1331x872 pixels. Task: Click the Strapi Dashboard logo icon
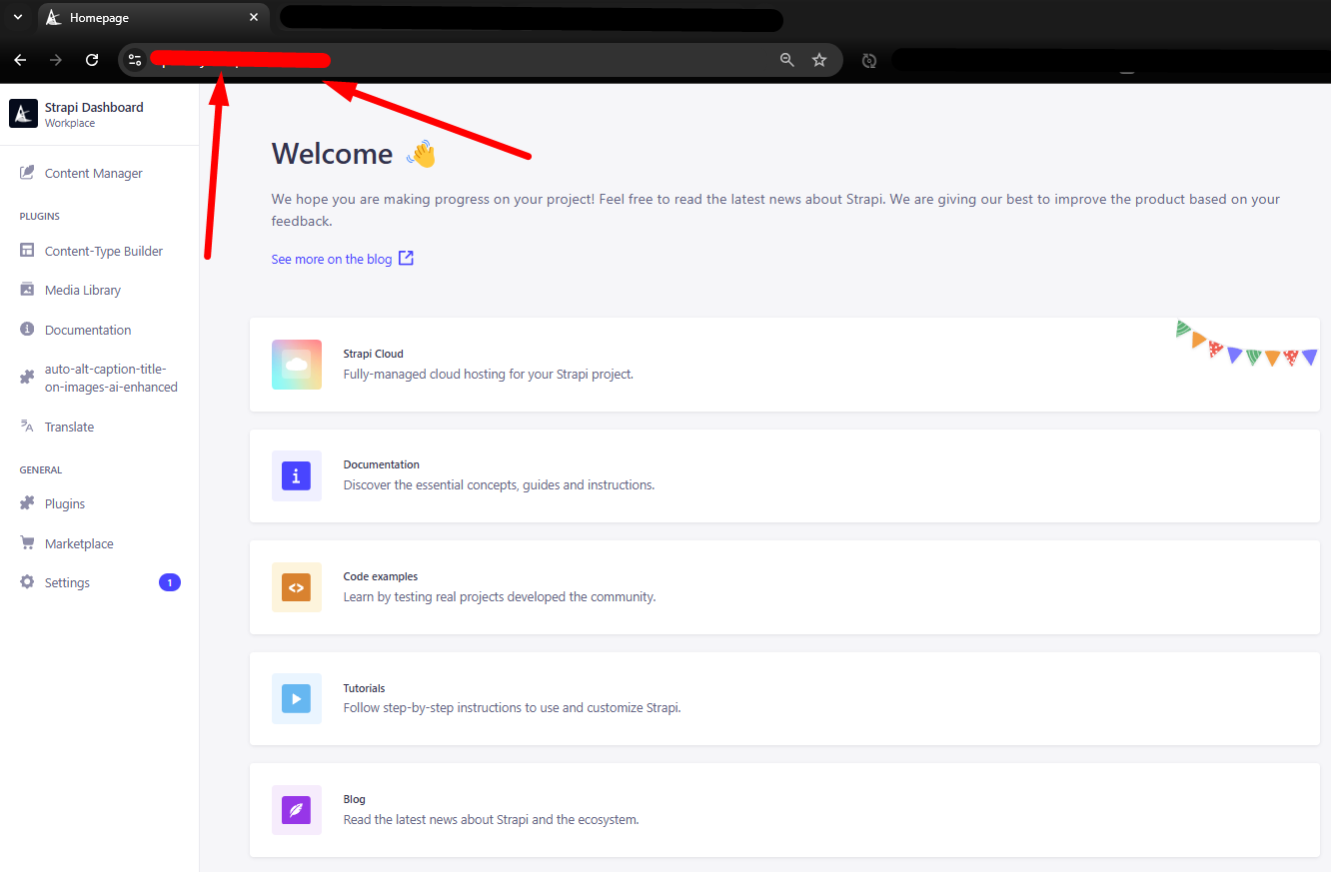point(23,114)
